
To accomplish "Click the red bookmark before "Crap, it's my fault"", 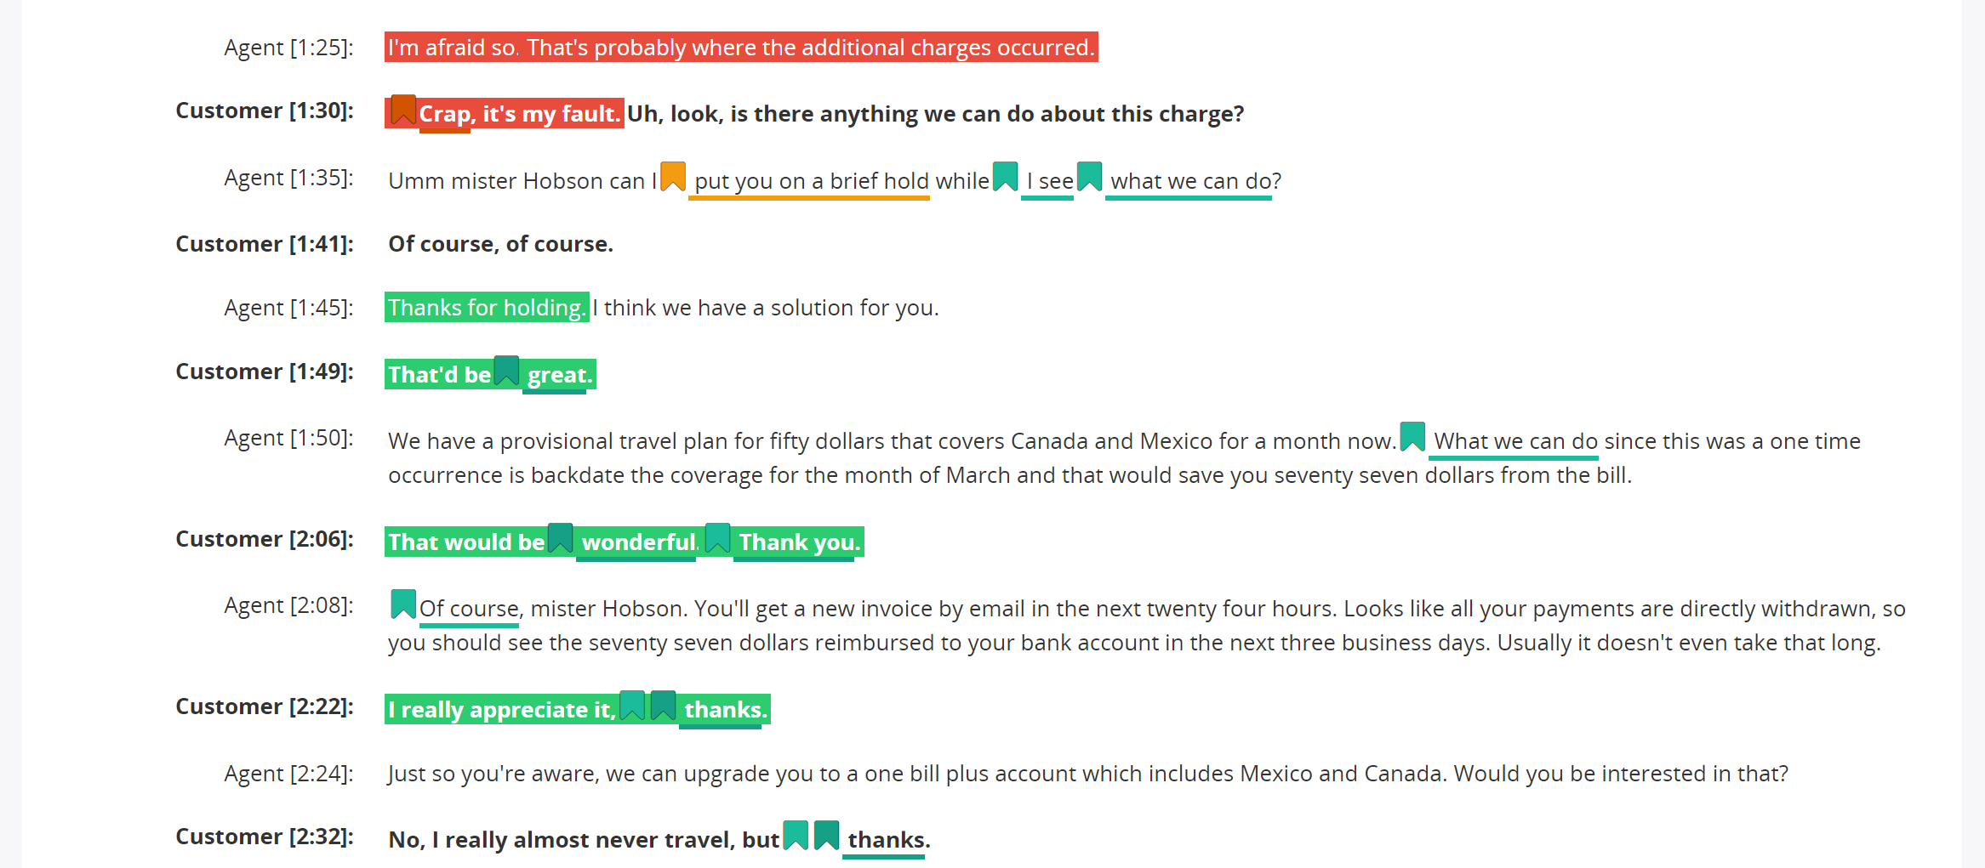I will [403, 110].
